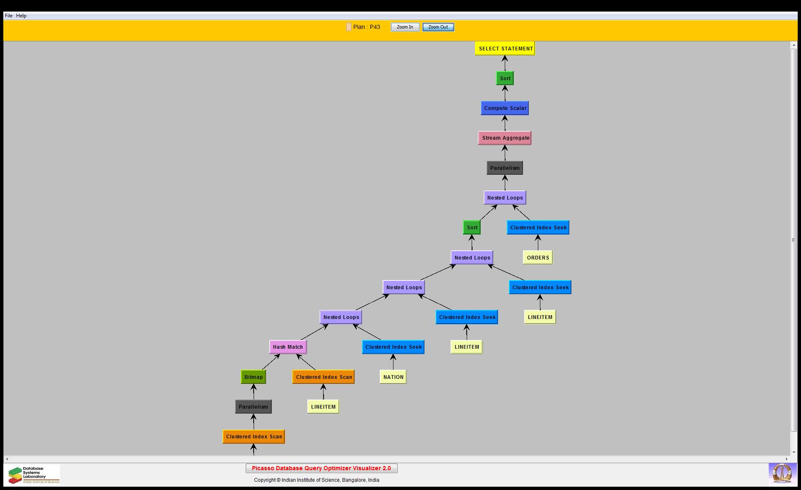Click the Indian Institute of Science emblem
Viewport: 801px width, 490px height.
(782, 473)
